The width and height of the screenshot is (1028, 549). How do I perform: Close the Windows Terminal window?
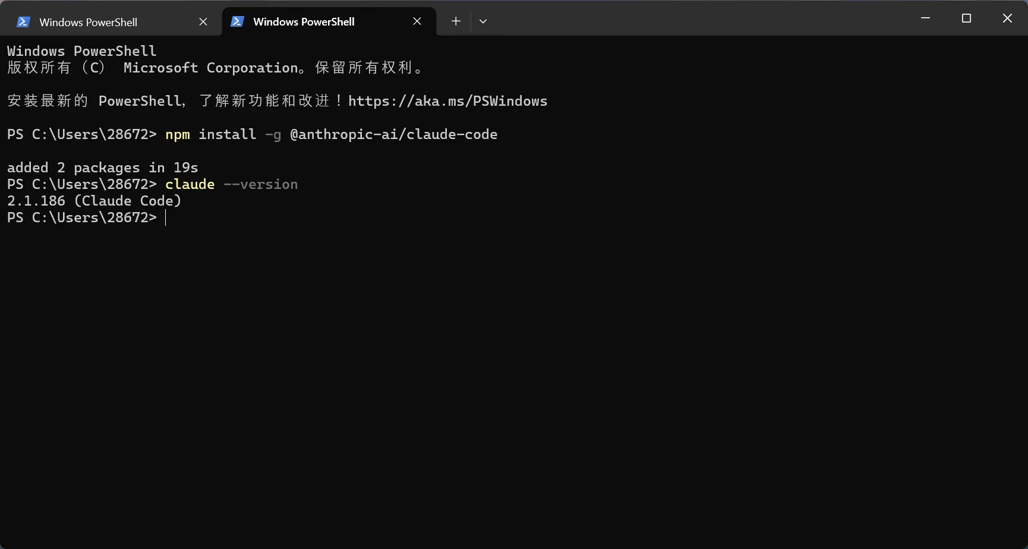pos(1007,18)
